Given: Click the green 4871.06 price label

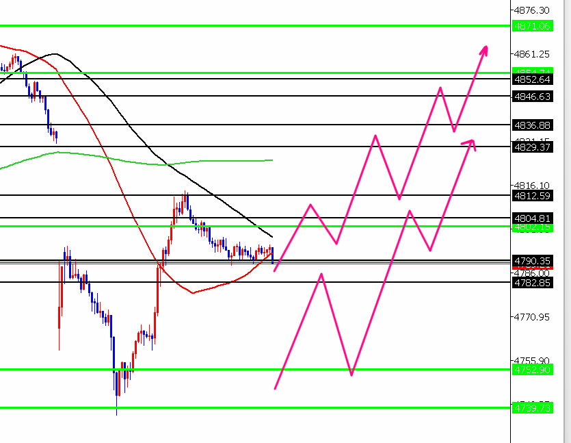Looking at the screenshot, I should pyautogui.click(x=532, y=26).
